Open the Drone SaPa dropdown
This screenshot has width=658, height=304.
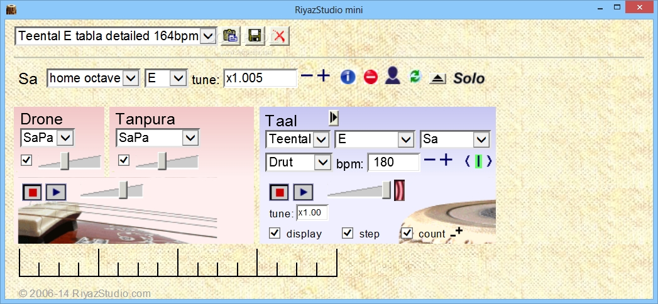pos(47,138)
